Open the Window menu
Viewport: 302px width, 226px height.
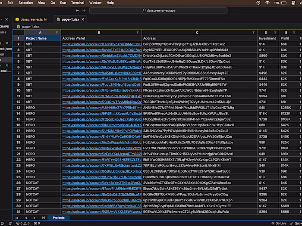coord(95,3)
